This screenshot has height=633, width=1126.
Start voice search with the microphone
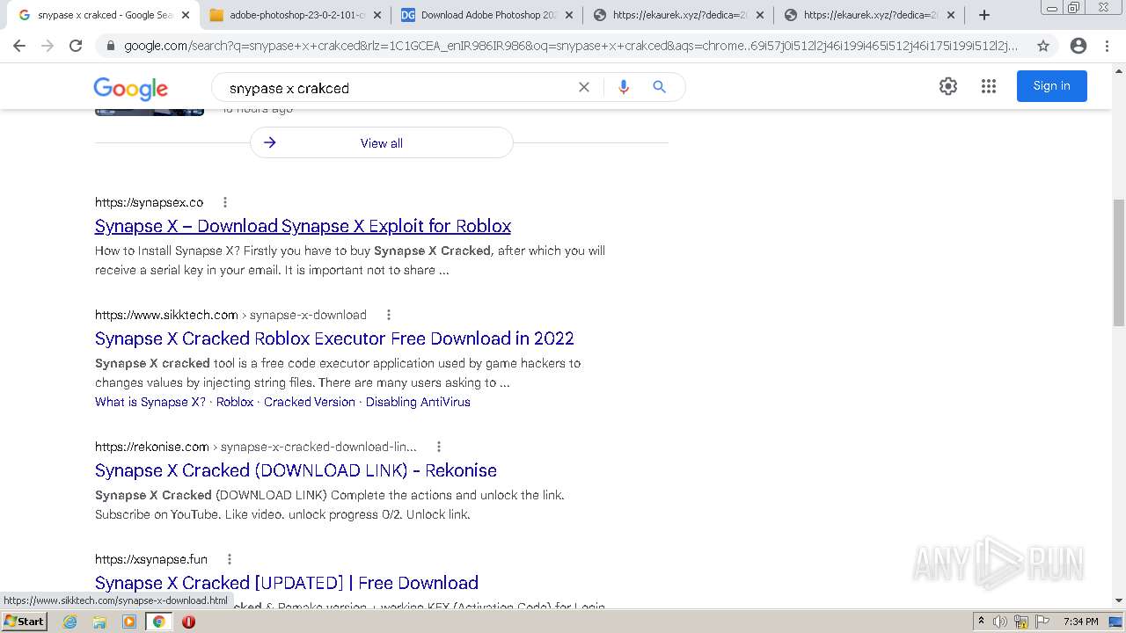tap(624, 87)
